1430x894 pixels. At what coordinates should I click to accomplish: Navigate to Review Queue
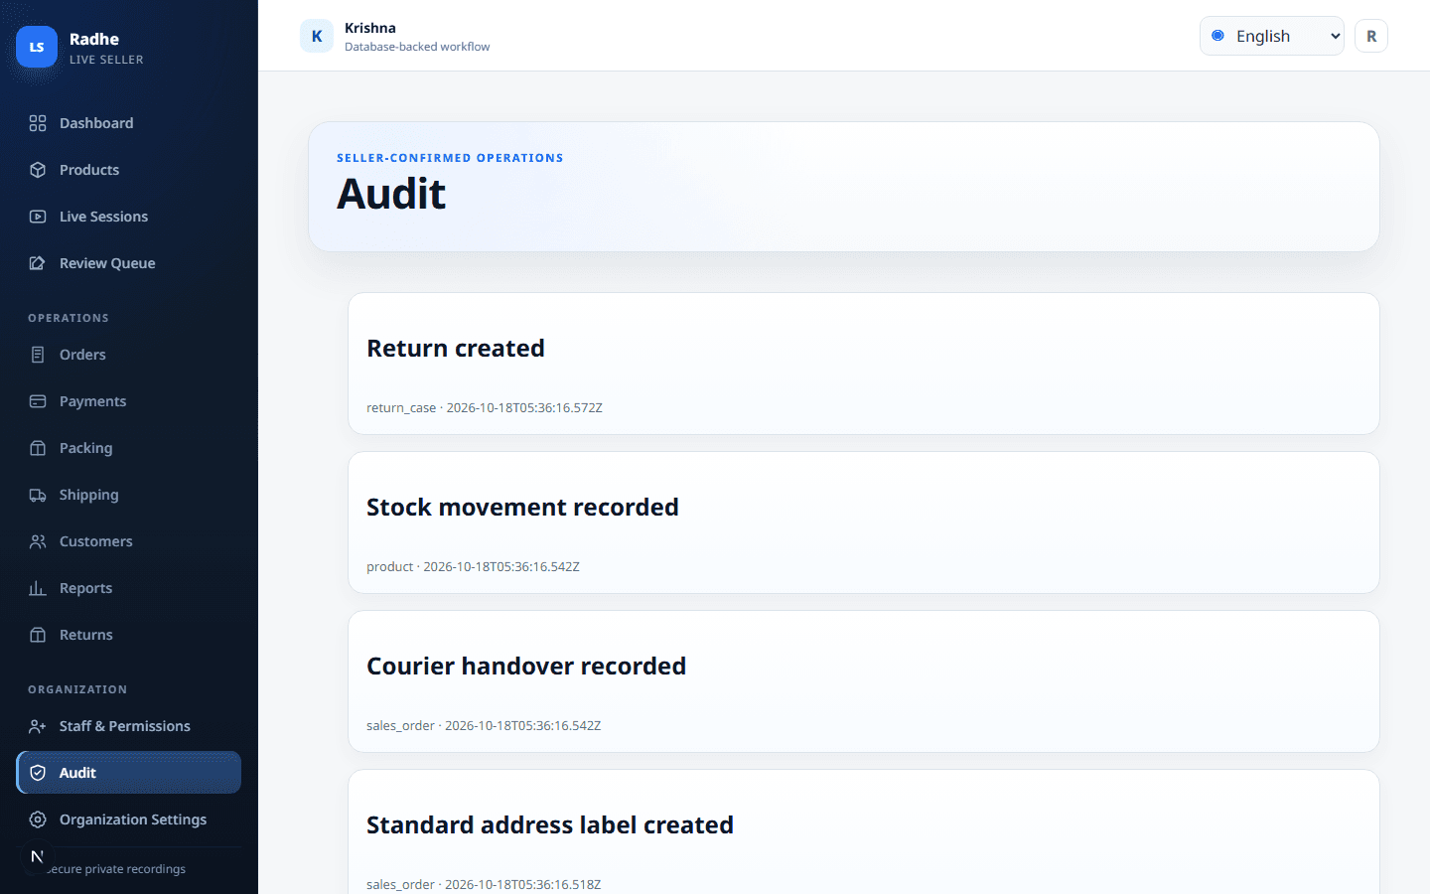click(128, 263)
